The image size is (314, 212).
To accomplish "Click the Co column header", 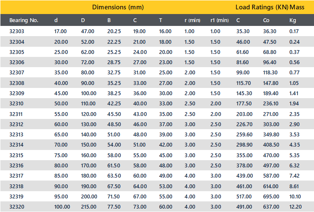I will pyautogui.click(x=266, y=20).
